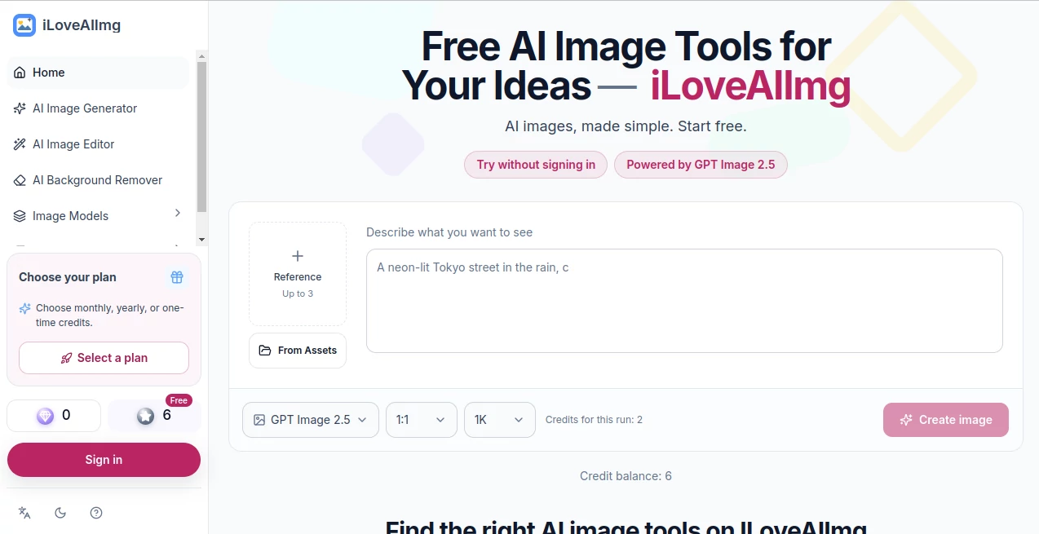Click the prompt description text area
The height and width of the screenshot is (534, 1039).
click(x=684, y=301)
